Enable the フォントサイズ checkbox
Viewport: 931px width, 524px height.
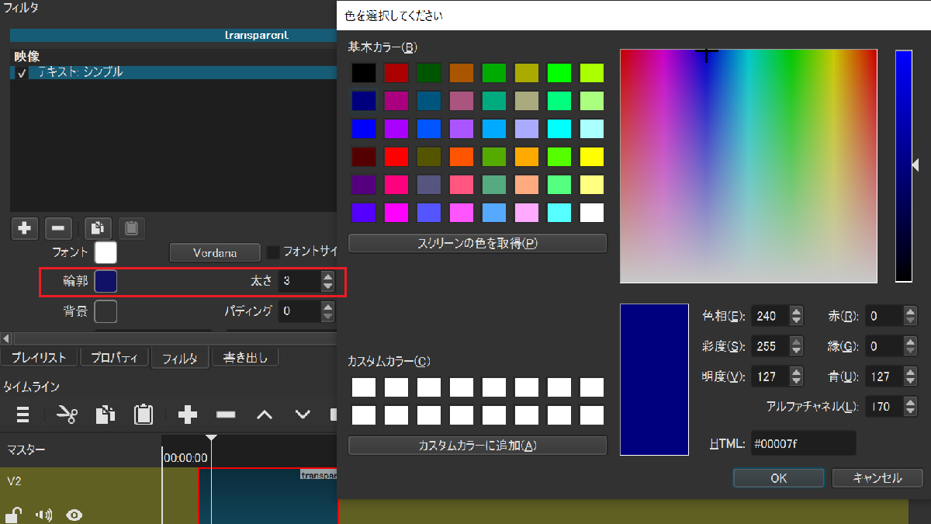pyautogui.click(x=273, y=252)
